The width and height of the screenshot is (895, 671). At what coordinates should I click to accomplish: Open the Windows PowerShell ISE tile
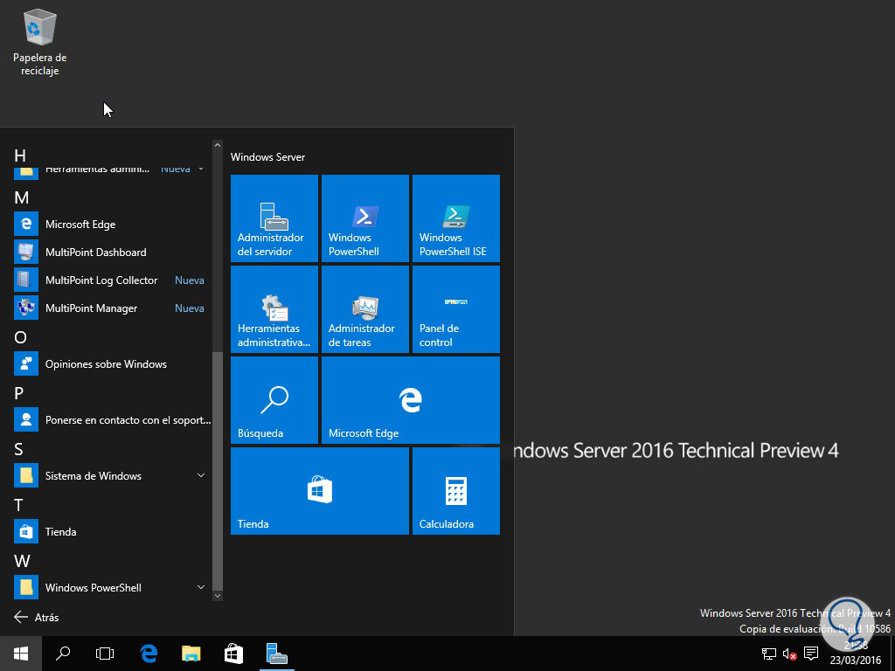455,218
